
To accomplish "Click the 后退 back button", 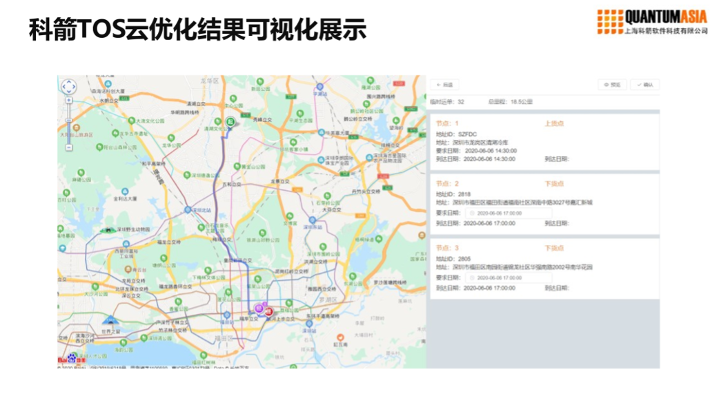I will pos(445,85).
